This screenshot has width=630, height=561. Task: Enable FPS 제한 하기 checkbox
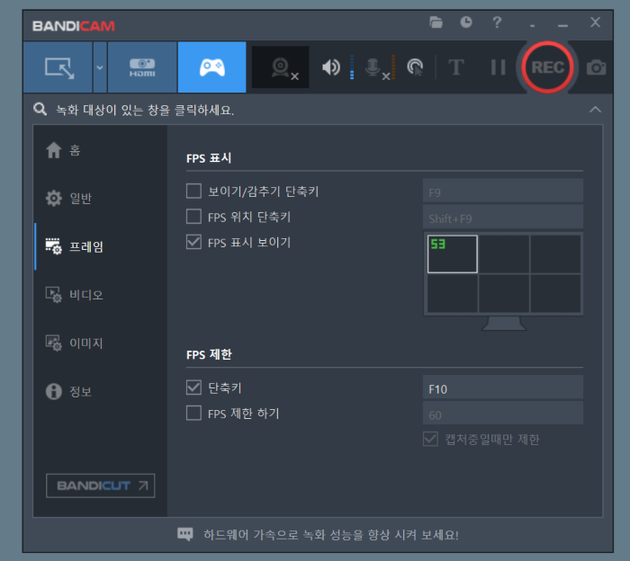193,413
